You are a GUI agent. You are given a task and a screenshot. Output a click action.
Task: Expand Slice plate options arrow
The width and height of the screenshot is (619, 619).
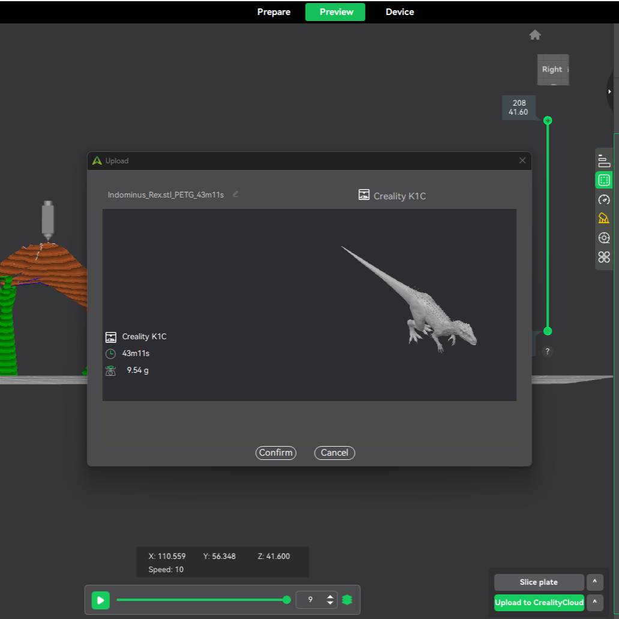click(x=594, y=582)
